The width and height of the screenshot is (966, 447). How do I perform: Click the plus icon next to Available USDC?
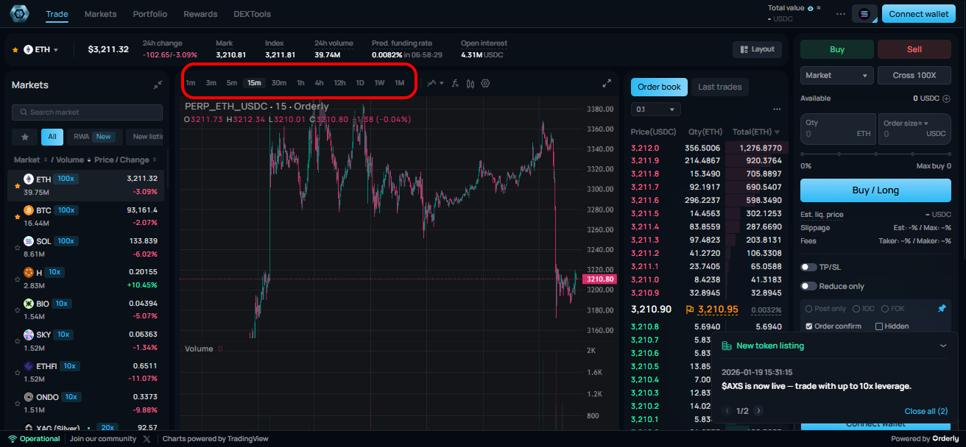click(946, 99)
